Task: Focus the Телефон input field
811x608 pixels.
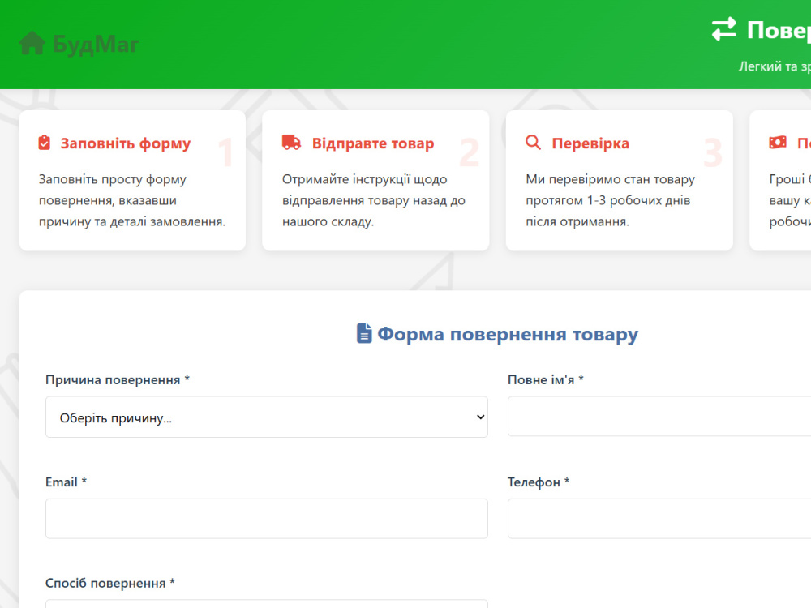Action: coord(659,519)
